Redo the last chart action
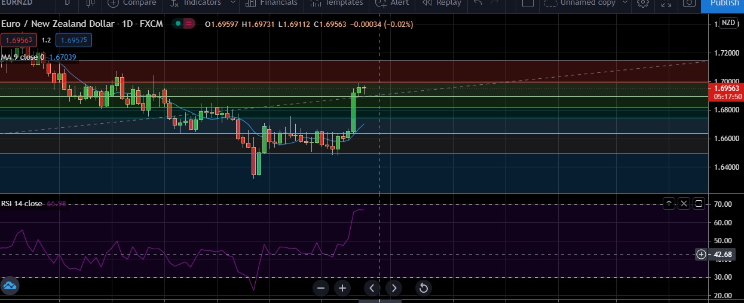 click(x=494, y=3)
